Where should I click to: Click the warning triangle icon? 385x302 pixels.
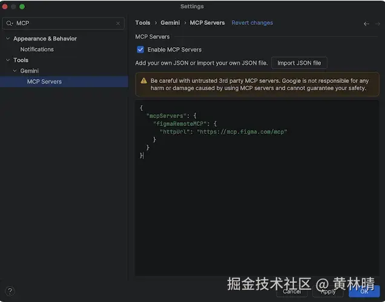[x=144, y=80]
